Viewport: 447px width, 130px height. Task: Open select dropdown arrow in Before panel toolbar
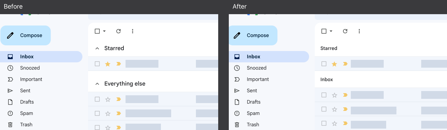pyautogui.click(x=104, y=31)
